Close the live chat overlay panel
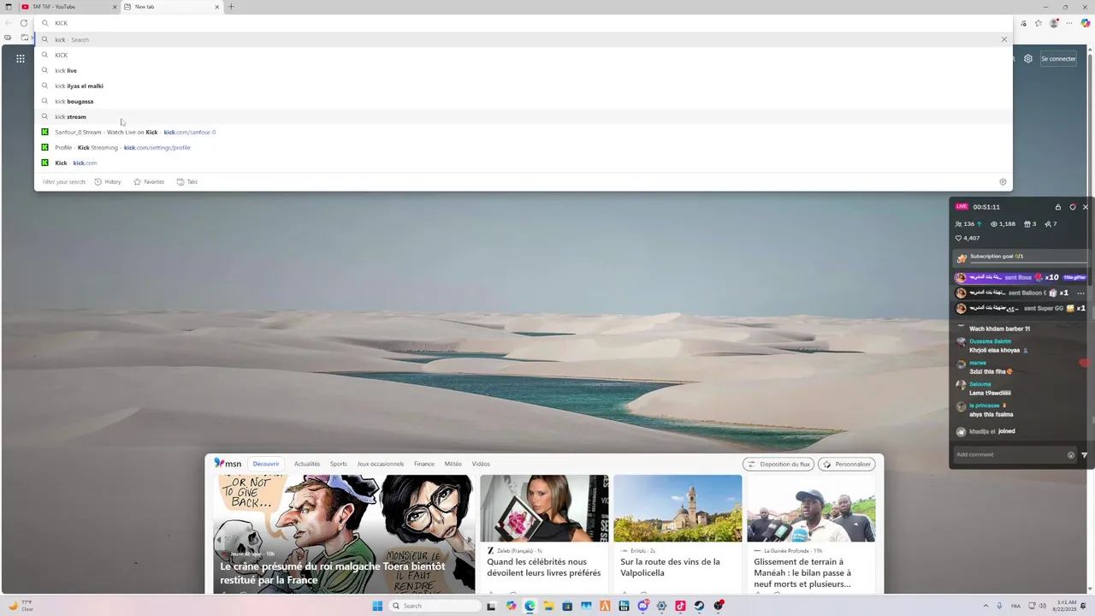1095x616 pixels. point(1086,207)
